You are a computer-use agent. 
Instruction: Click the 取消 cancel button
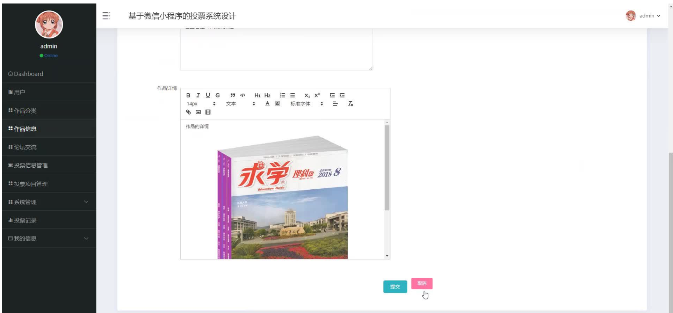[x=422, y=283]
